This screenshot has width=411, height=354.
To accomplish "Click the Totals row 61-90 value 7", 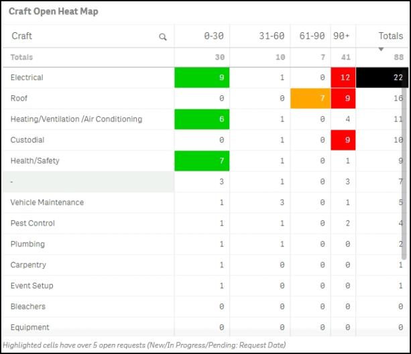I will coord(323,57).
